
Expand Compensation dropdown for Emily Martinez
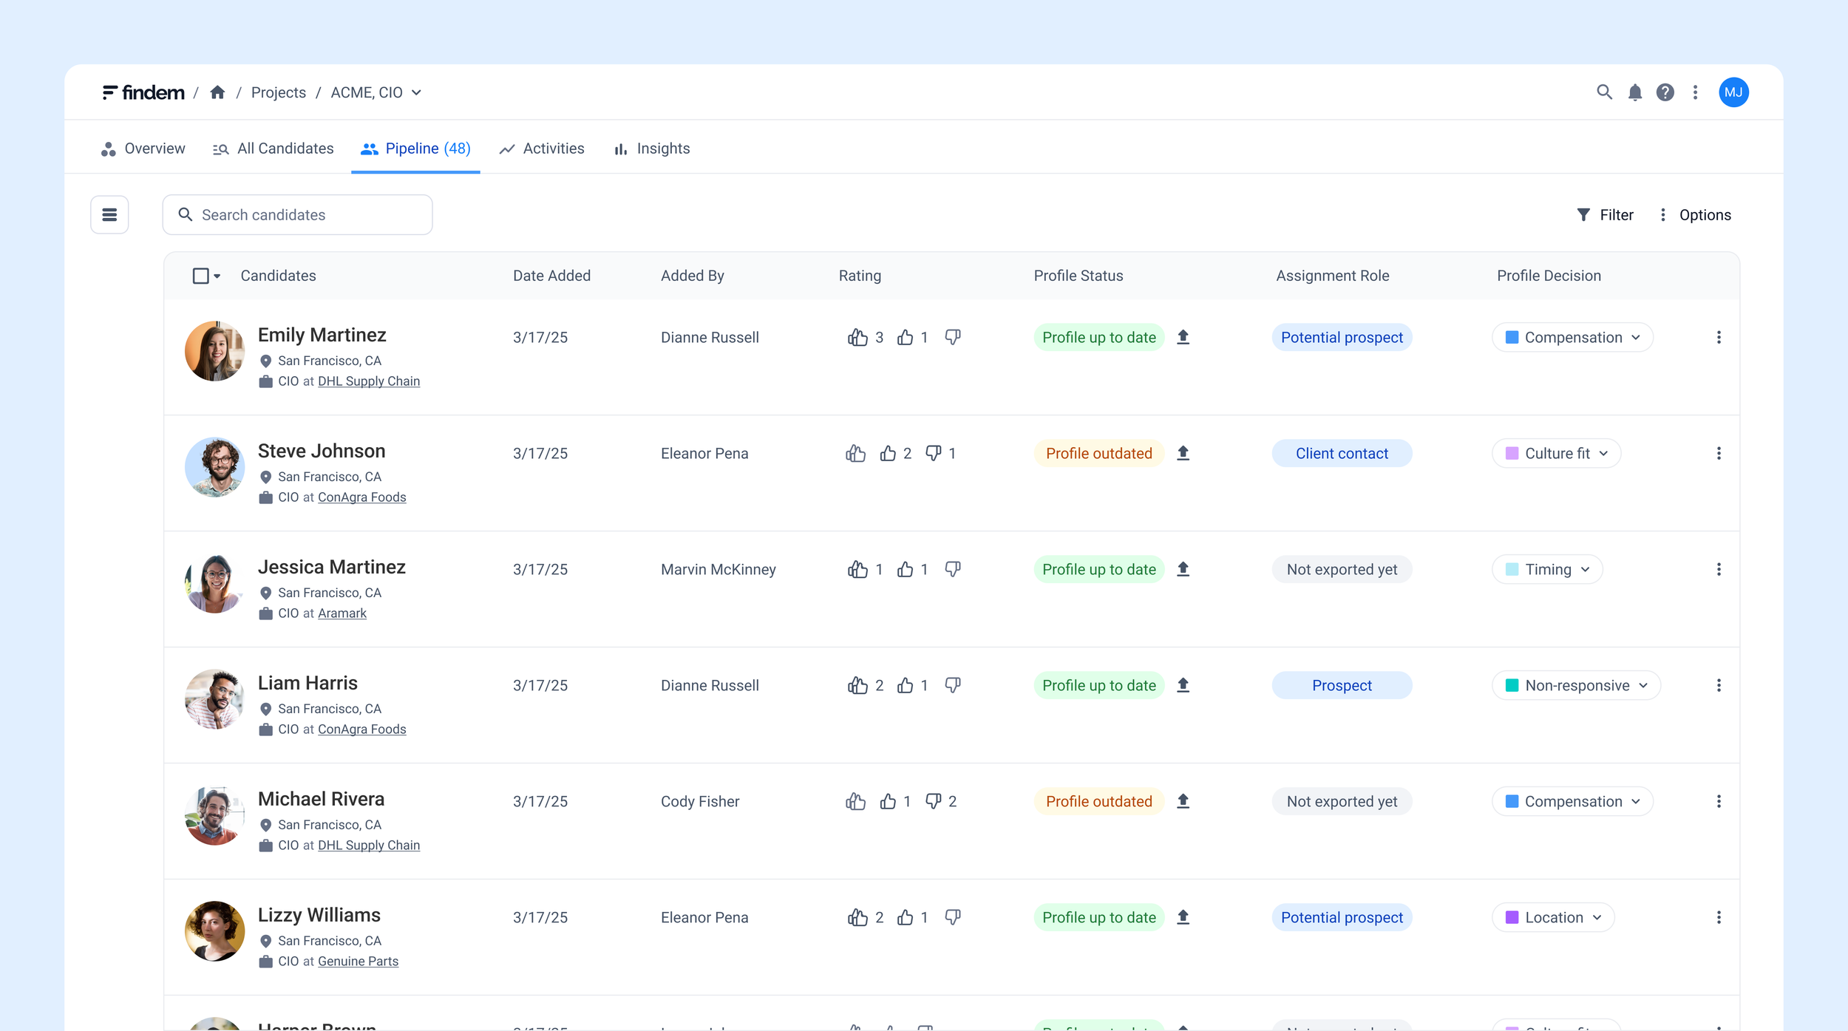1572,338
